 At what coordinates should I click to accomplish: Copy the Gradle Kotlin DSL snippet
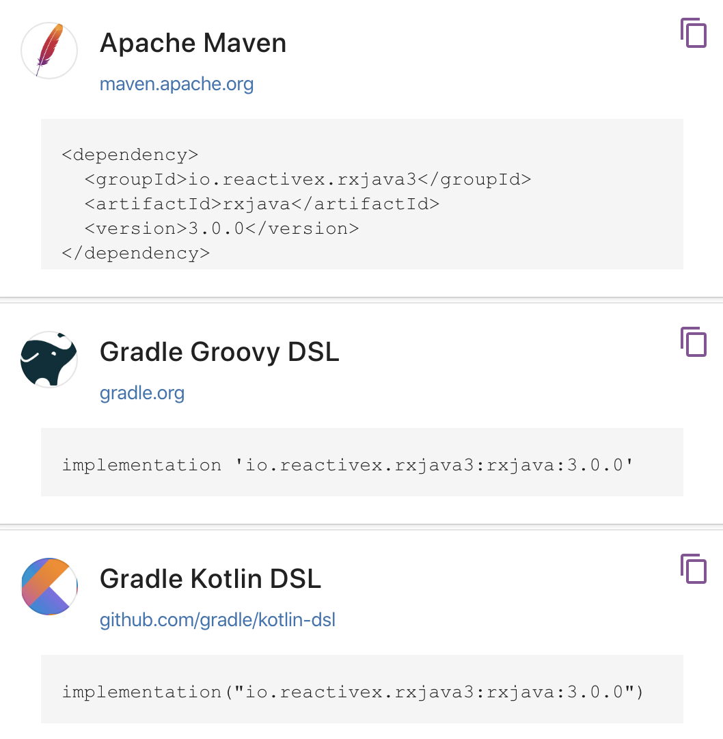(x=694, y=569)
